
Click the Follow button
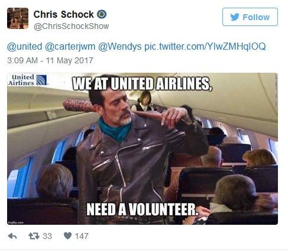pyautogui.click(x=250, y=17)
